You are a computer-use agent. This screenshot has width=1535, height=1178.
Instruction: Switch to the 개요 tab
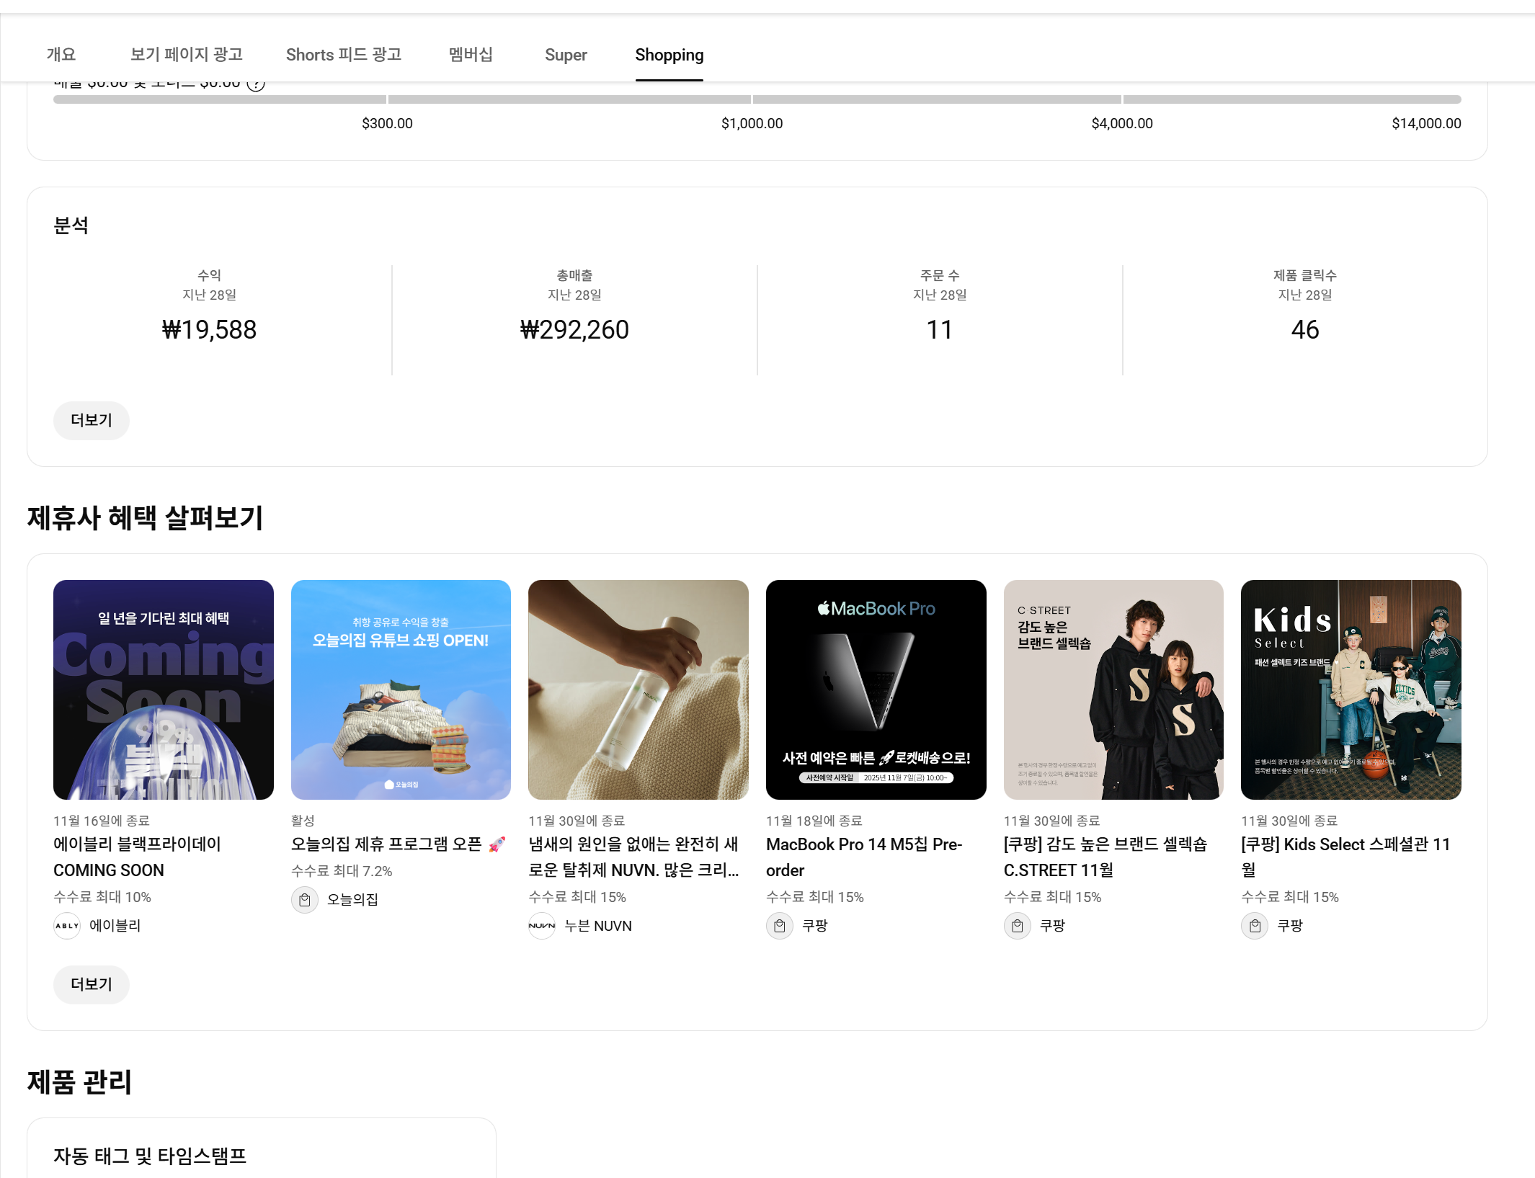click(61, 55)
